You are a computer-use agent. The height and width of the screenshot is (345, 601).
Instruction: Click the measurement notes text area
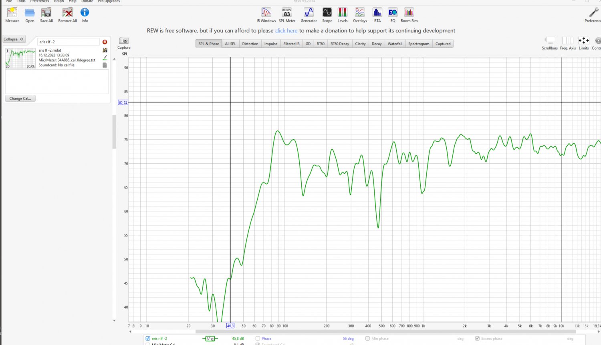point(57,82)
